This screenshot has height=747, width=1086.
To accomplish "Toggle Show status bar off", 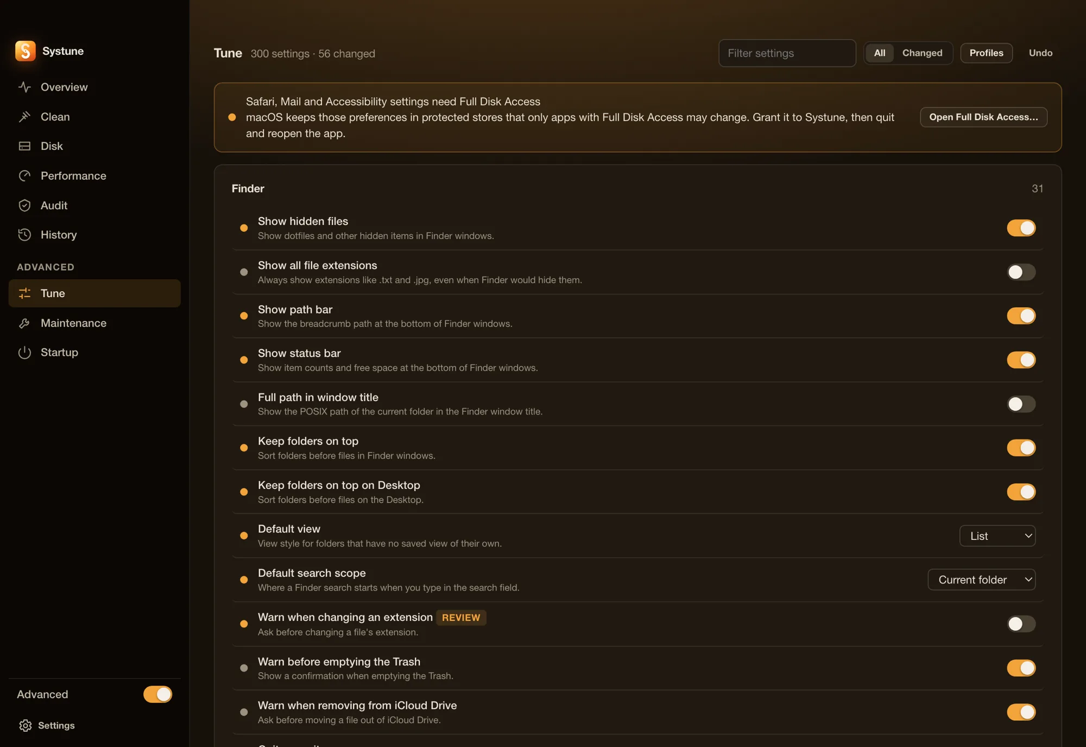I will [1021, 360].
